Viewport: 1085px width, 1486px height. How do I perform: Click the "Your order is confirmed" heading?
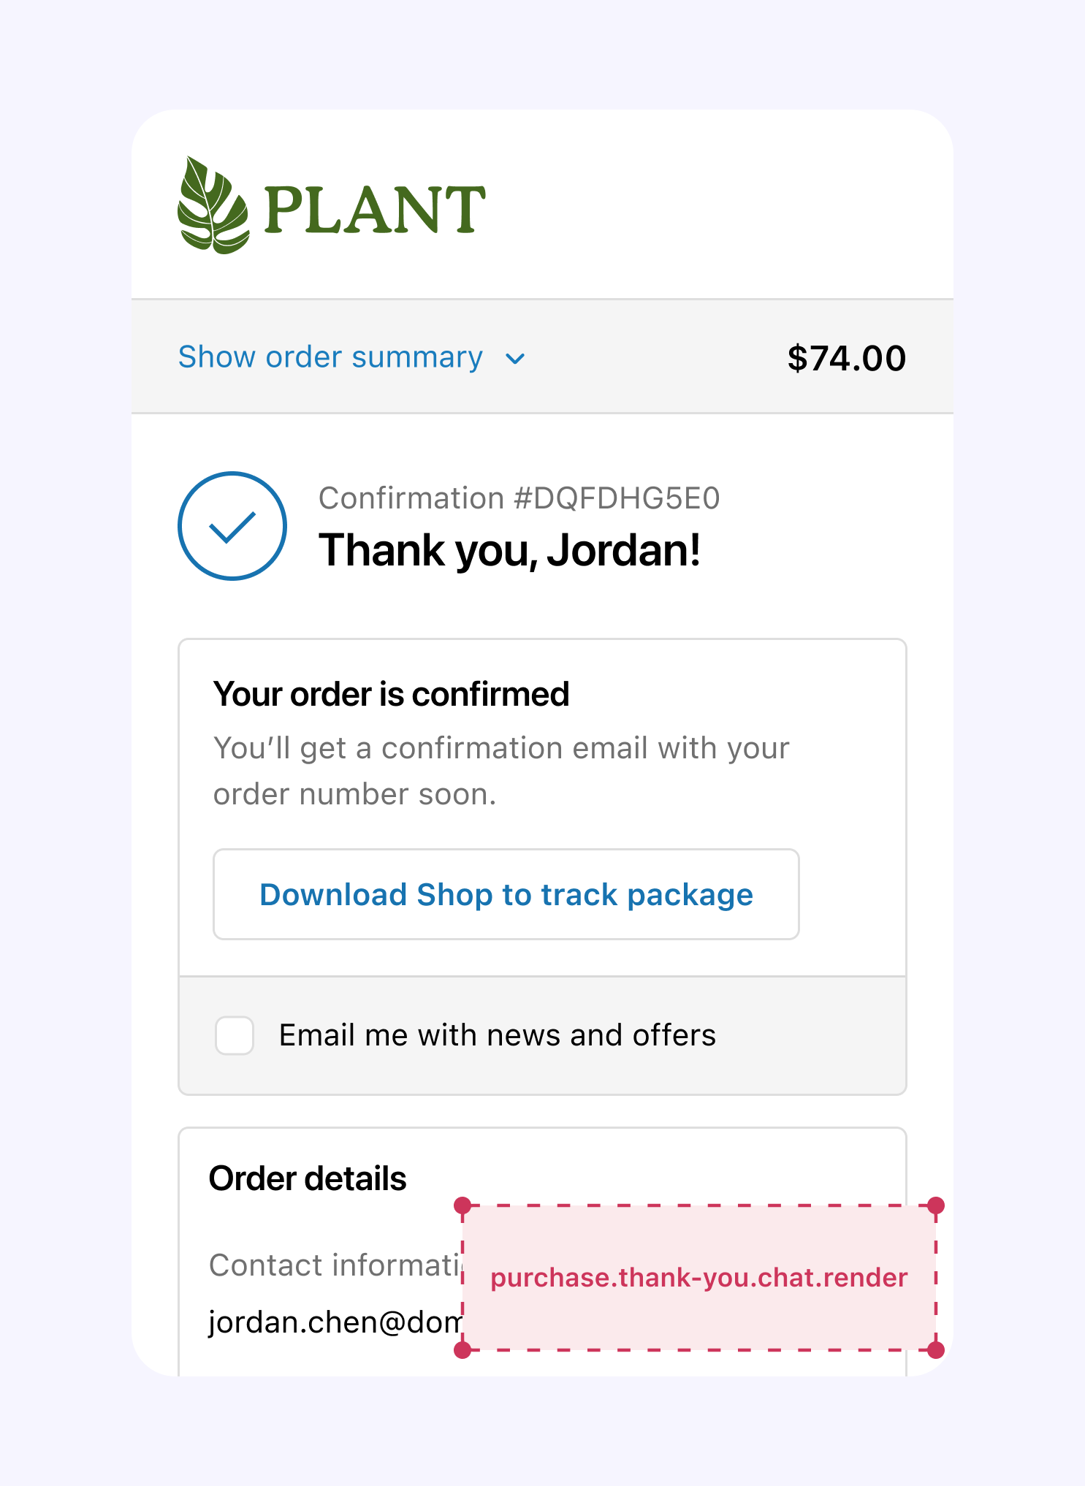(391, 694)
